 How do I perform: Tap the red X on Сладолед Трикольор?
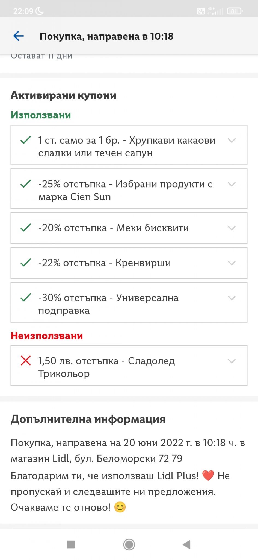point(26,361)
